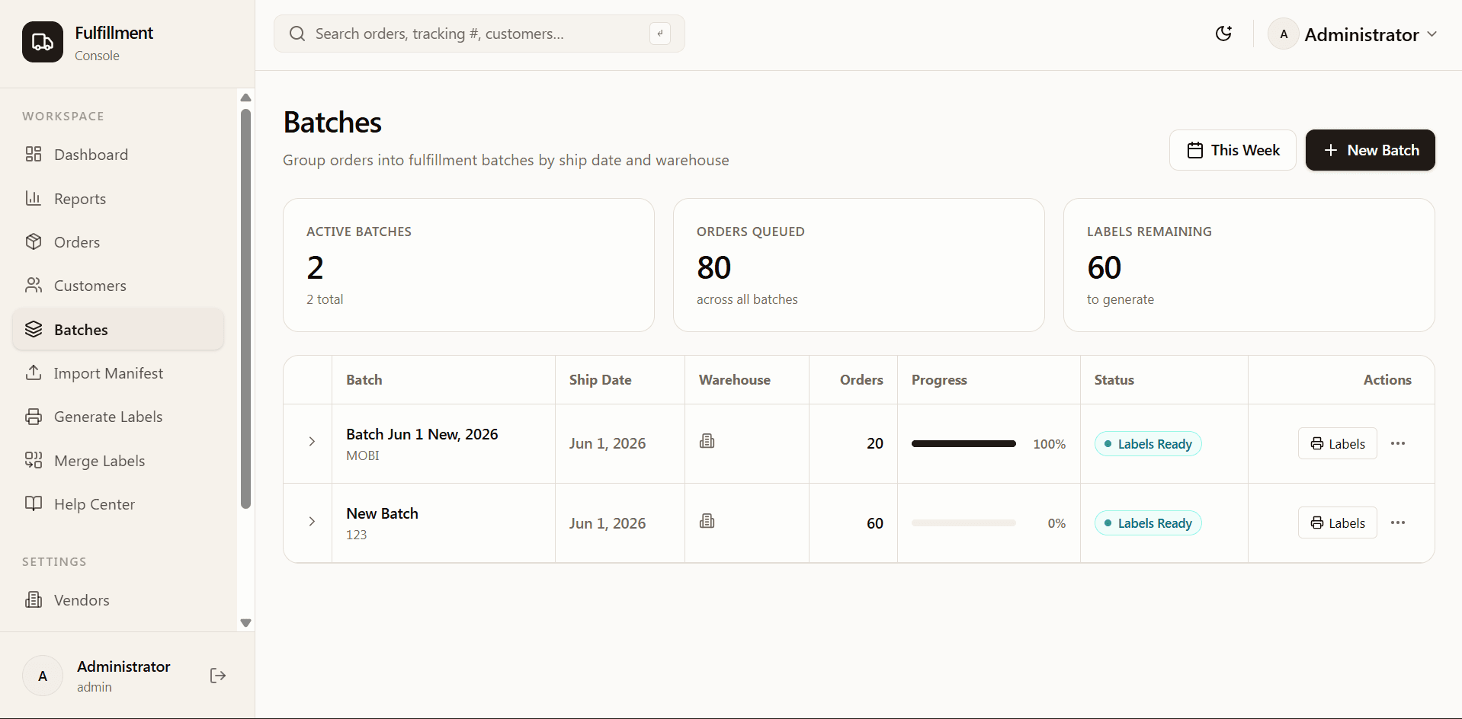The image size is (1462, 719).
Task: Click Labels Ready status for New Batch
Action: [x=1148, y=523]
